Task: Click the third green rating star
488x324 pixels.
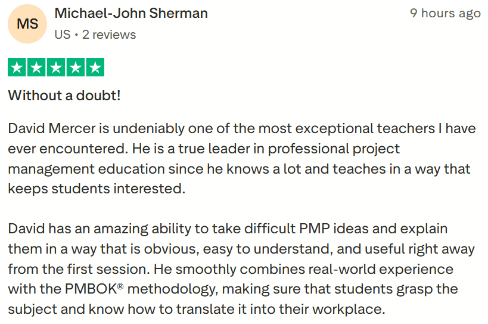Action: [x=56, y=67]
